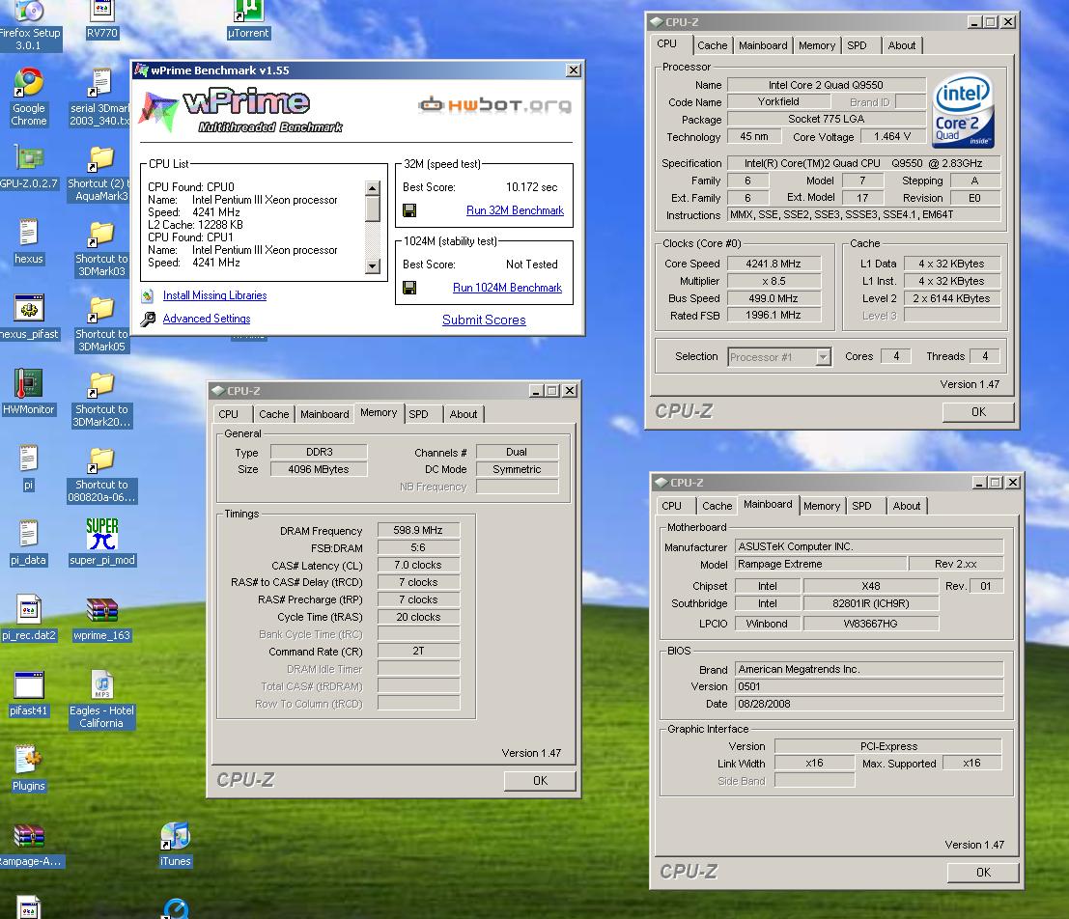The width and height of the screenshot is (1069, 919).
Task: Open Advanced Settings link
Action: coord(207,319)
